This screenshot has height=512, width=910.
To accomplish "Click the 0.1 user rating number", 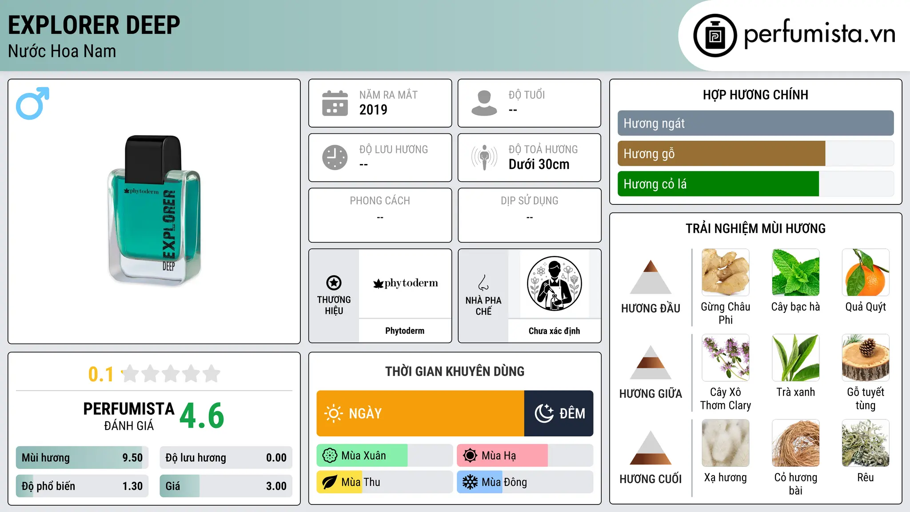I will point(101,374).
